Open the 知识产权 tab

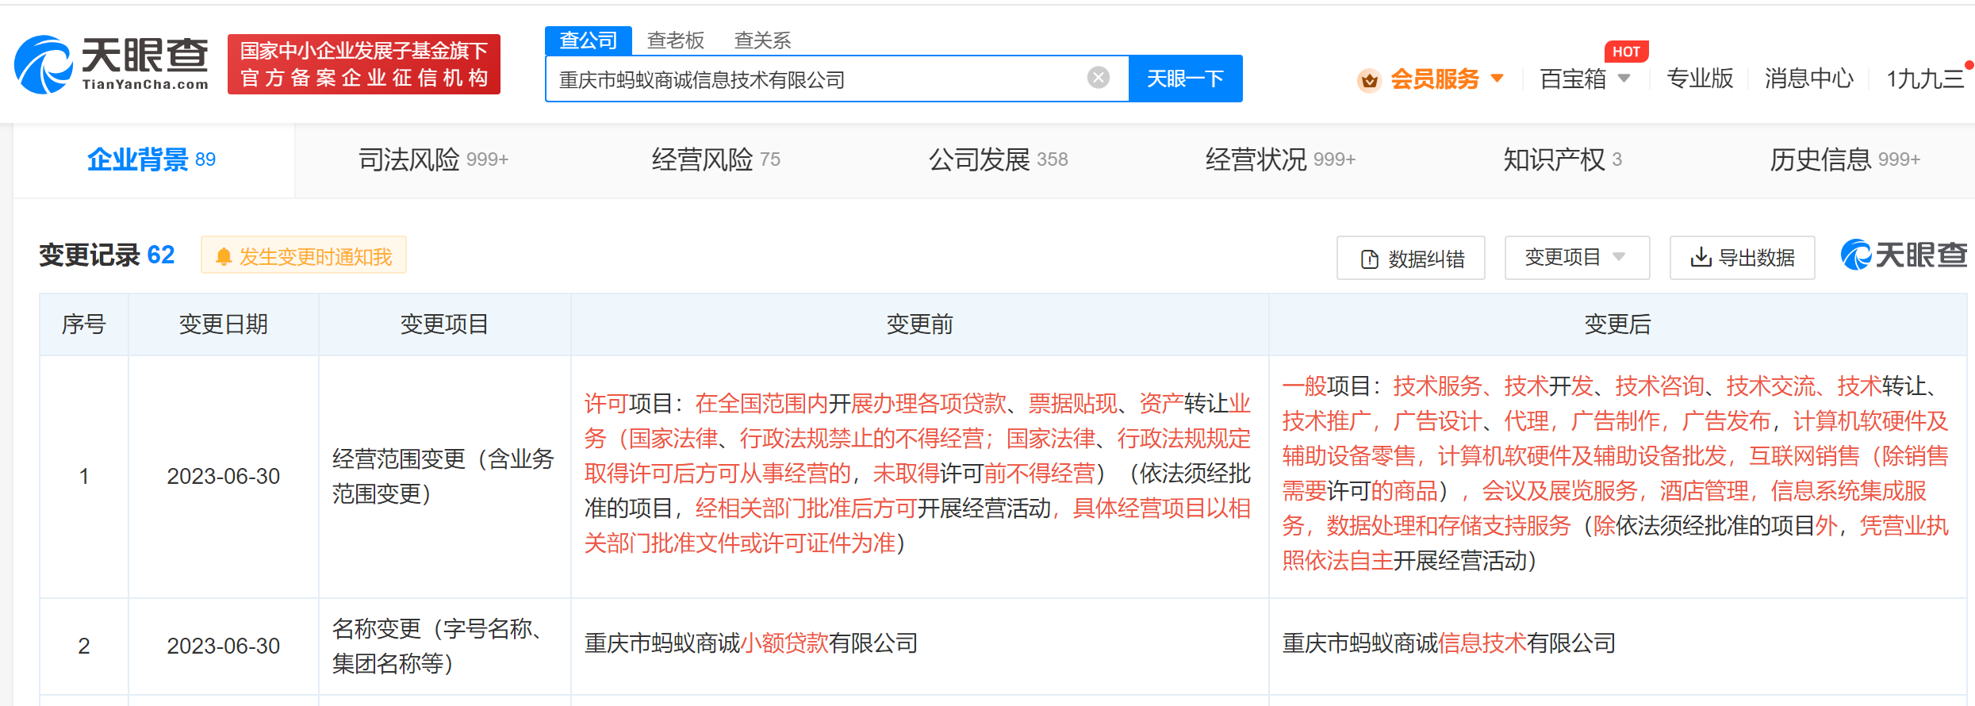(1563, 159)
